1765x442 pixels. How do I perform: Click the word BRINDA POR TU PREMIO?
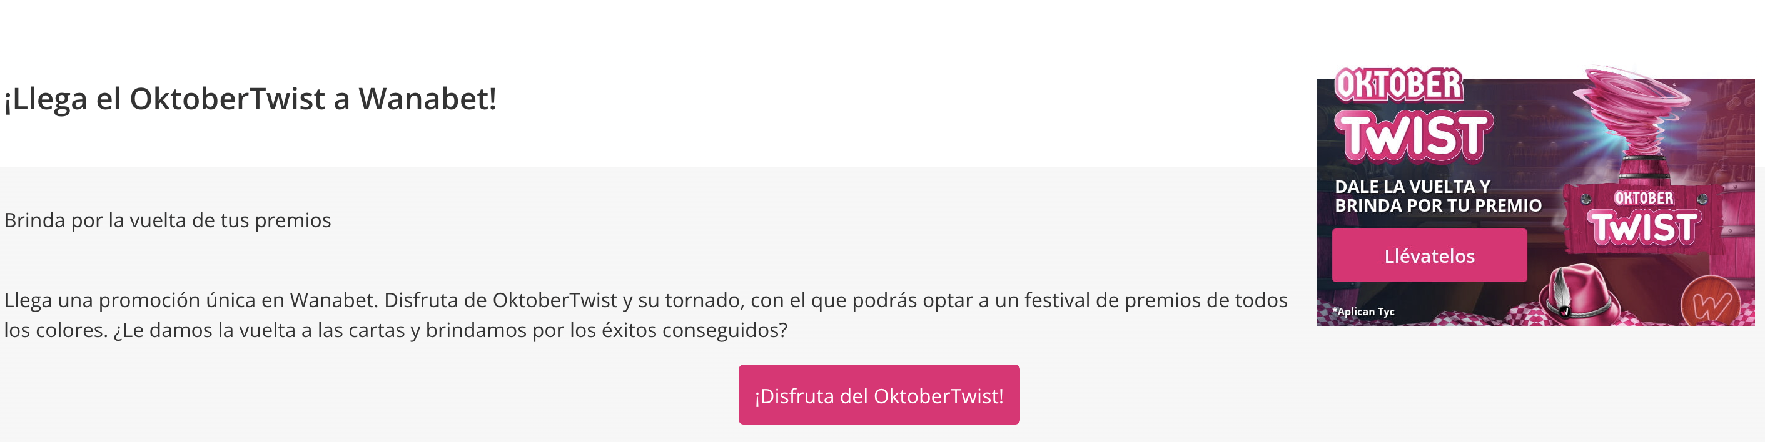pos(1438,205)
